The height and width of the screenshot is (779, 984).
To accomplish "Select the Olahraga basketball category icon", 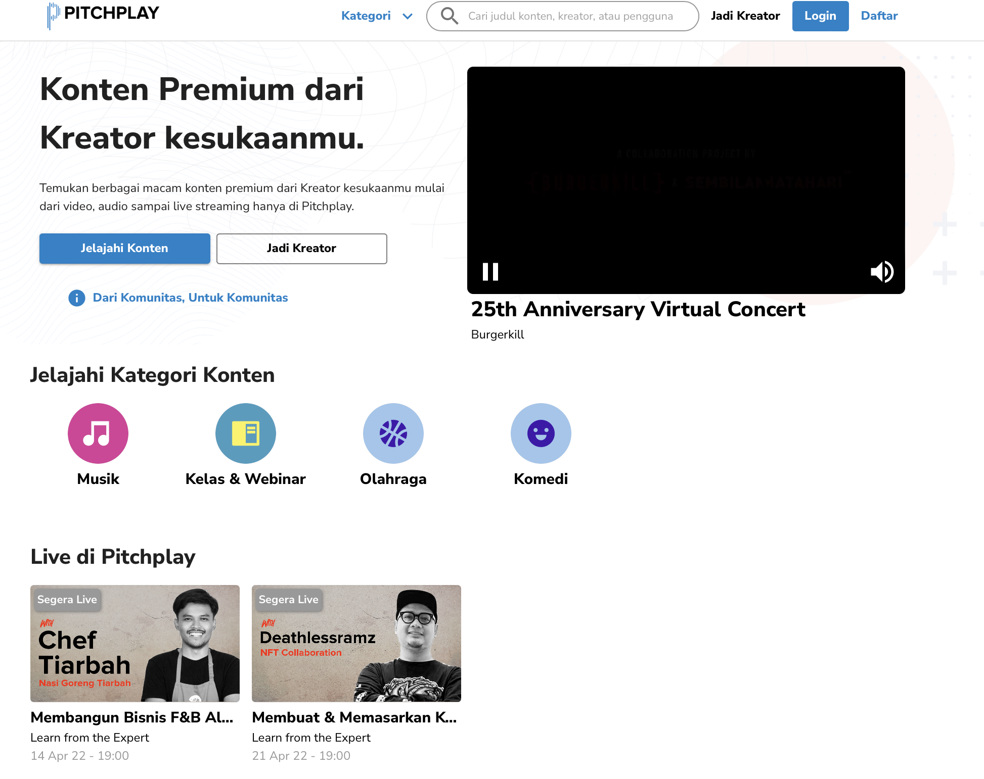I will (393, 433).
